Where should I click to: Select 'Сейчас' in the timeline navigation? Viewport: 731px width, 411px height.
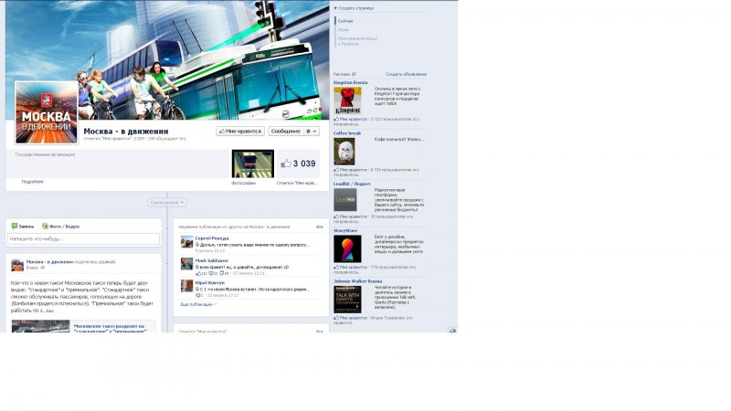click(345, 21)
